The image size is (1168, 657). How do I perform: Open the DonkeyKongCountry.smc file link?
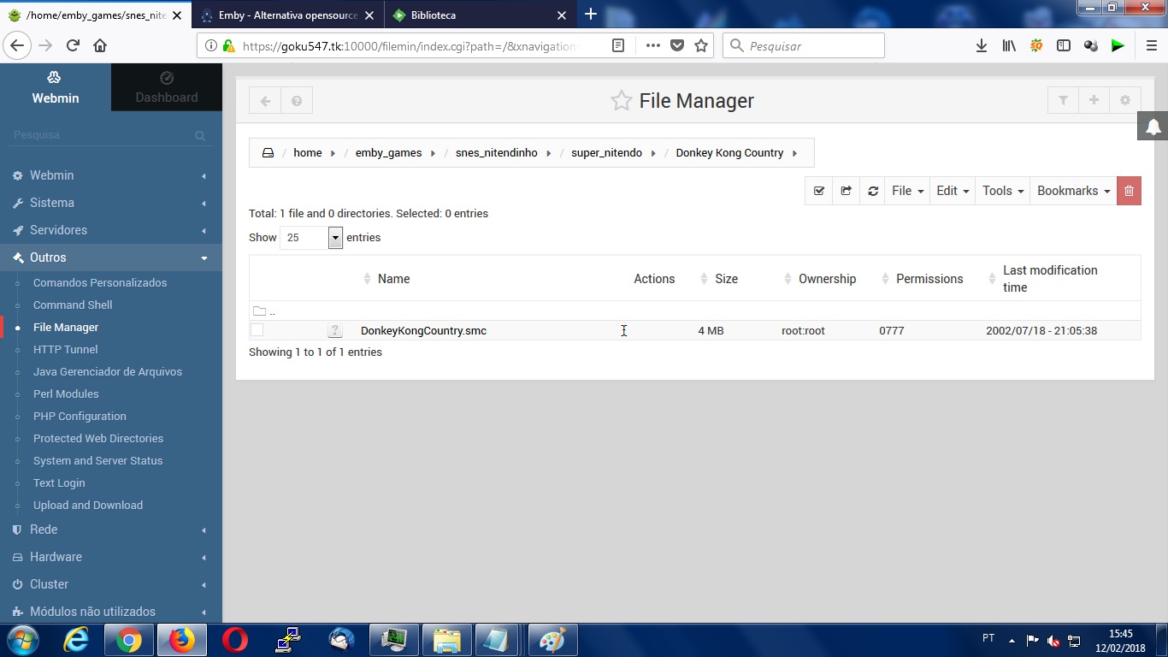click(x=423, y=330)
